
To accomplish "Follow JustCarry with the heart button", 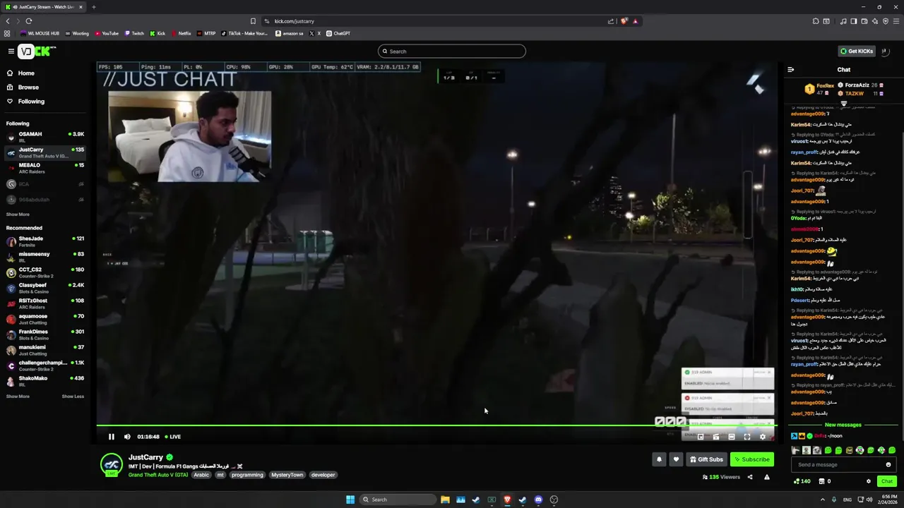I will pos(676,459).
